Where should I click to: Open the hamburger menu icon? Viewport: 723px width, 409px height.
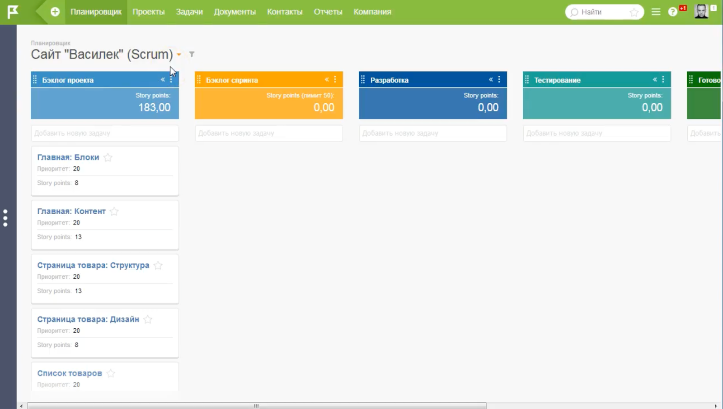coord(656,12)
